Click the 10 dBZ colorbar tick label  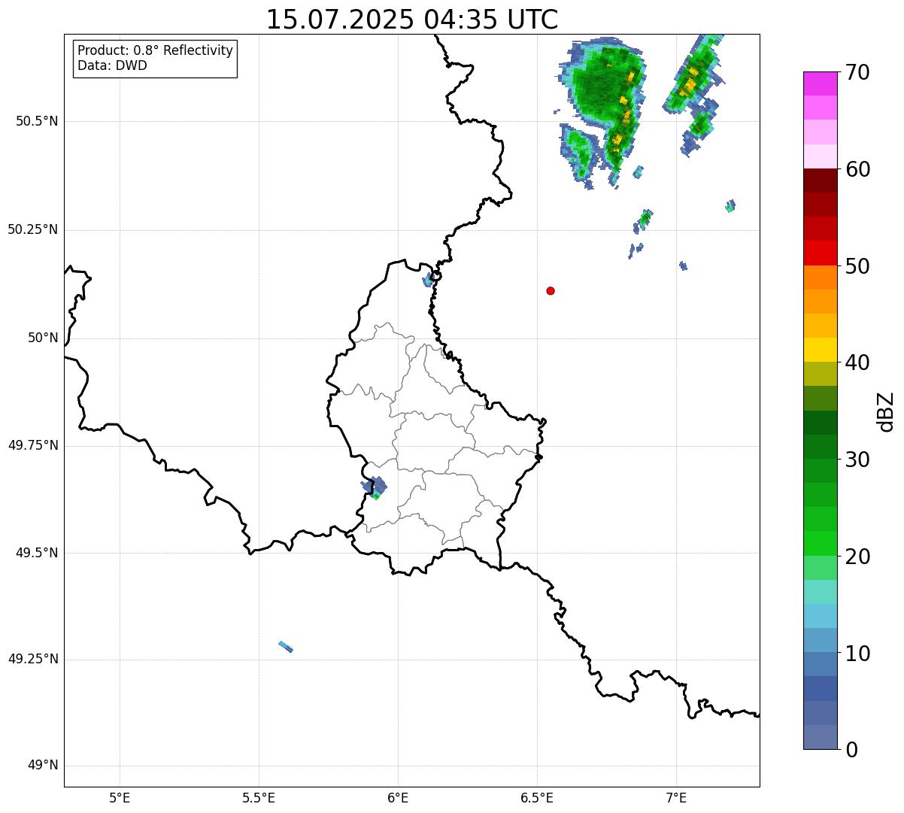(x=857, y=653)
